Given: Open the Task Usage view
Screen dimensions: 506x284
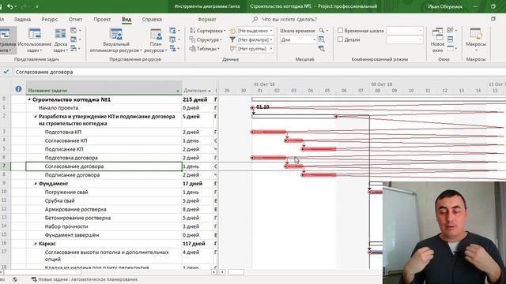Looking at the screenshot, I should coord(35,40).
